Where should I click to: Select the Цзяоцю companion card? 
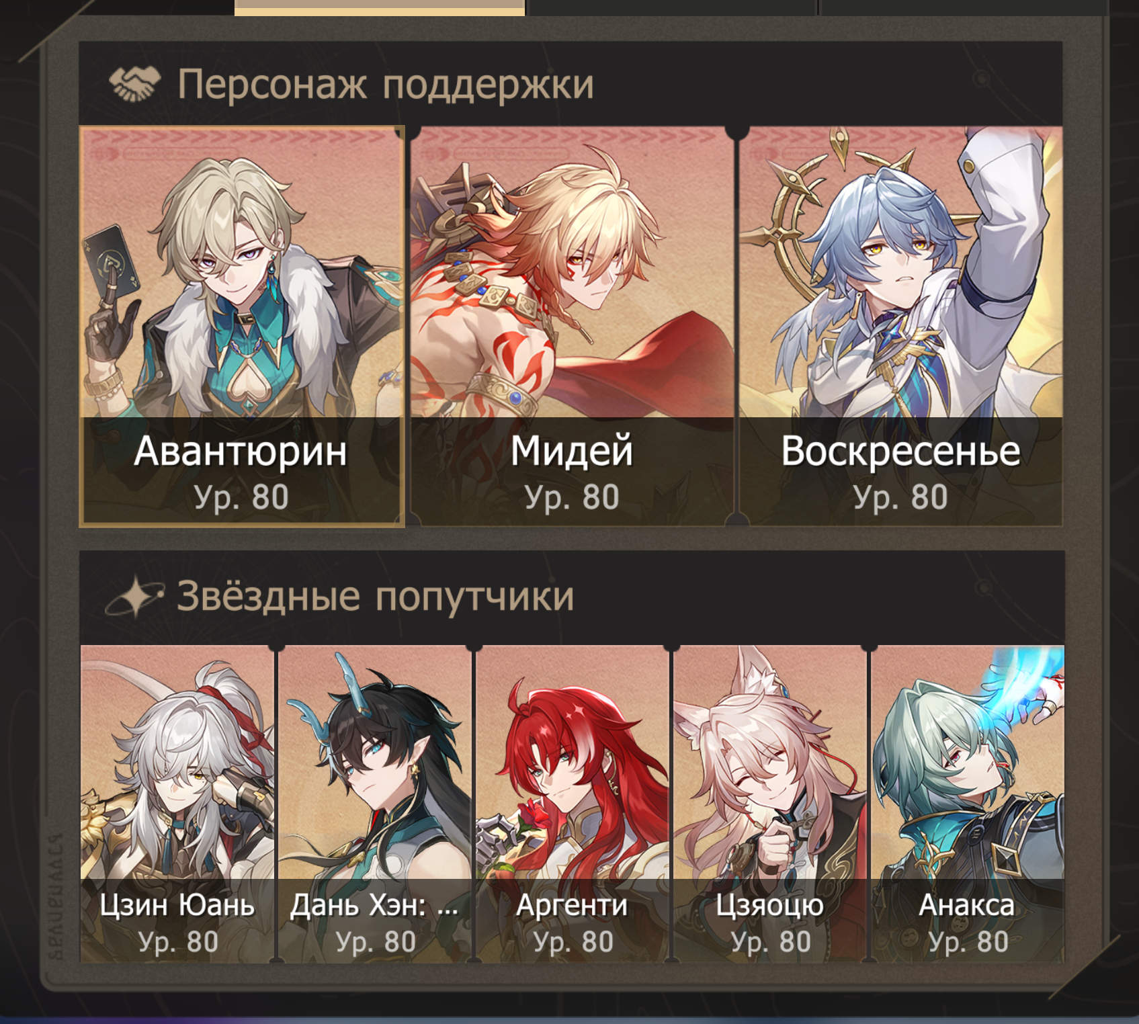pyautogui.click(x=770, y=804)
